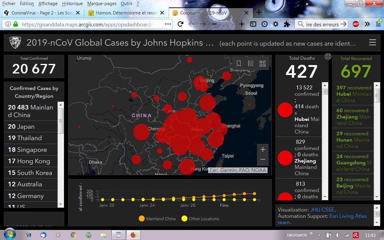
Task: Open Adblock Plus extension menu
Action: (356, 24)
